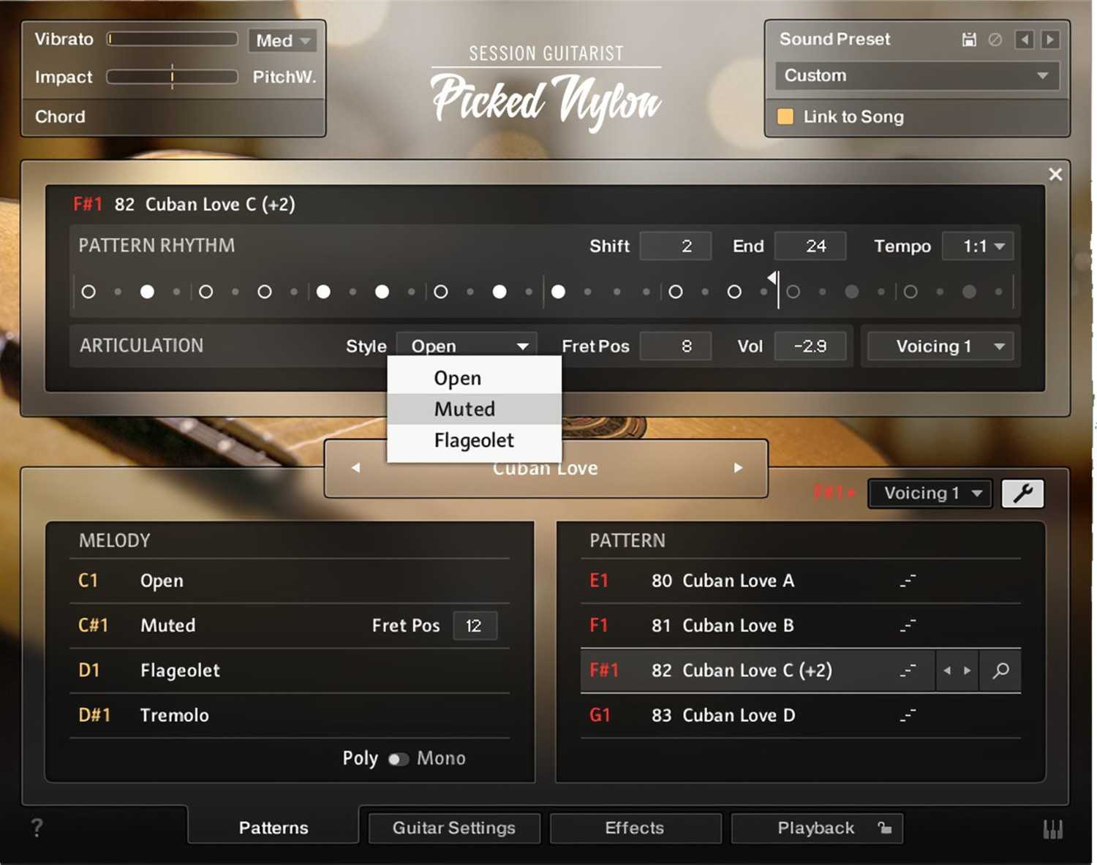Select Muted from the Style menu

tap(465, 409)
